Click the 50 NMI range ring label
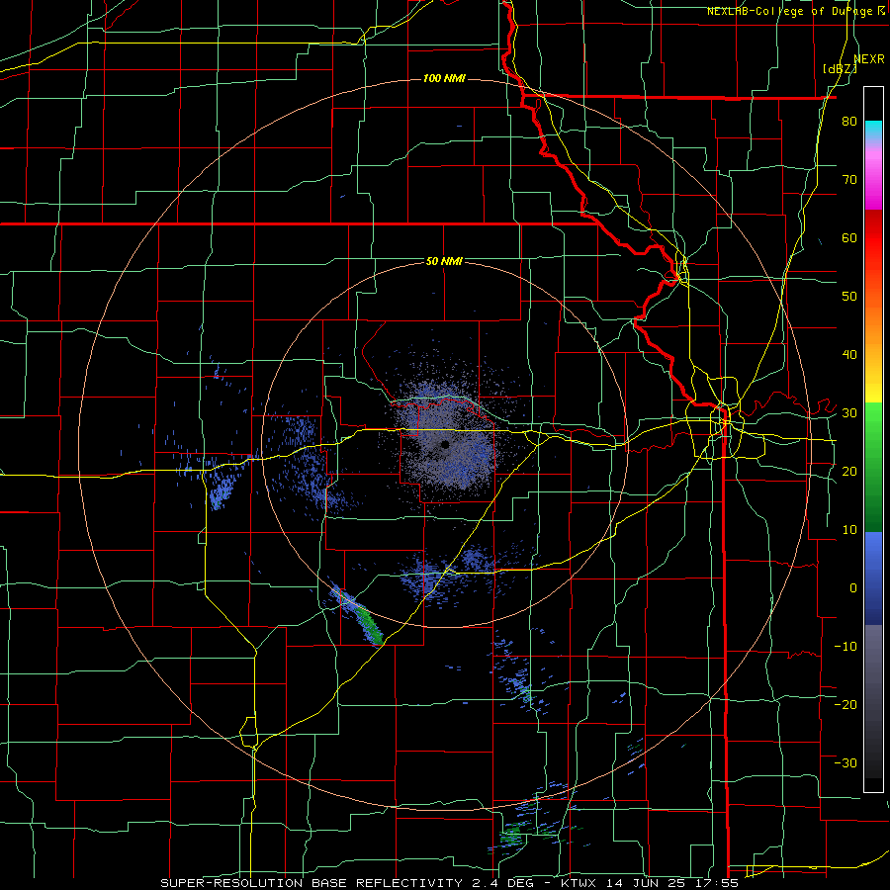This screenshot has height=890, width=890. [x=444, y=261]
